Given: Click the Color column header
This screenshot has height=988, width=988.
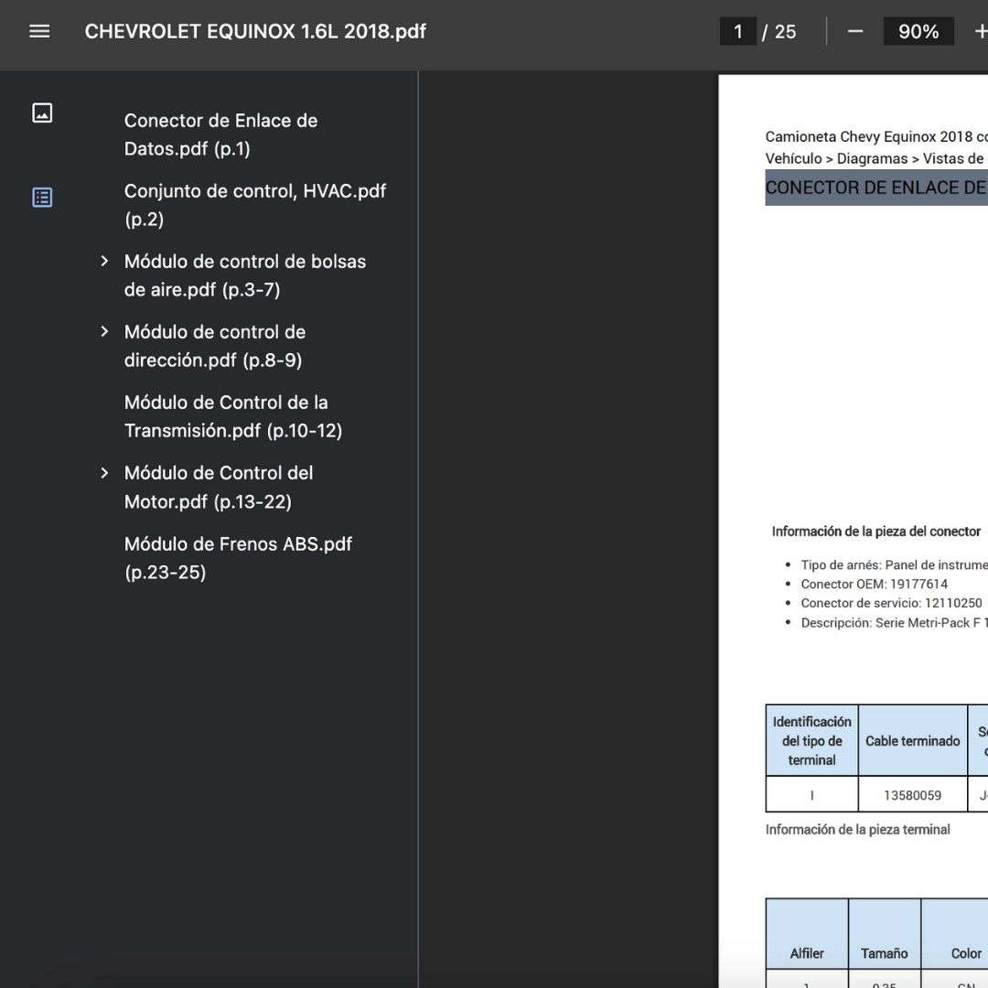Looking at the screenshot, I should [966, 953].
